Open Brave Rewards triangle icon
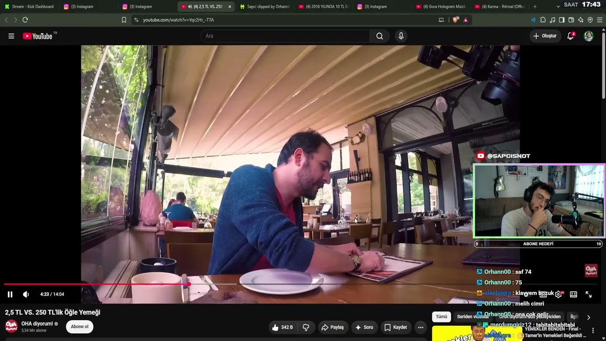The image size is (606, 341). pos(465,20)
